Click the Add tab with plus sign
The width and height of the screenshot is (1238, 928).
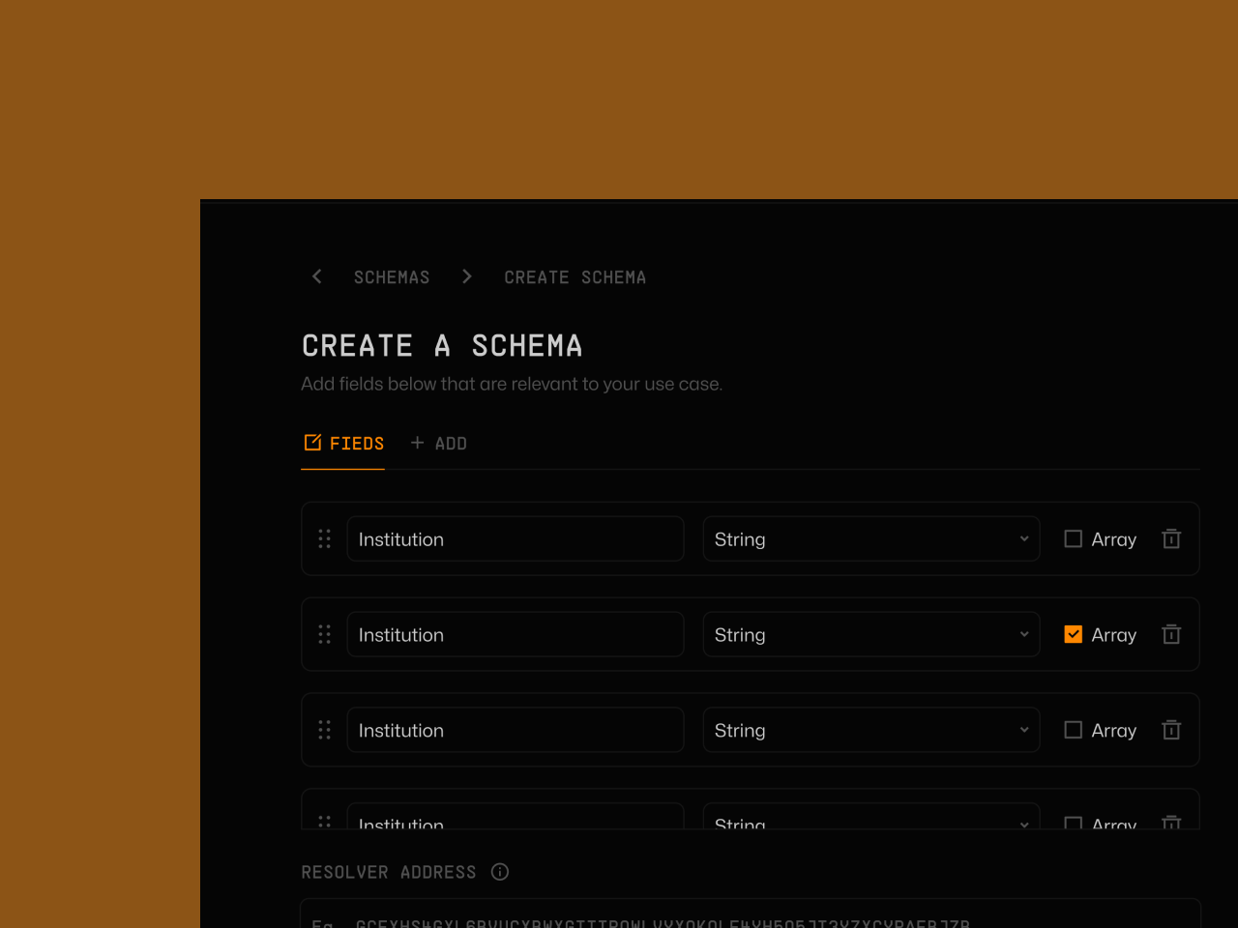point(439,444)
